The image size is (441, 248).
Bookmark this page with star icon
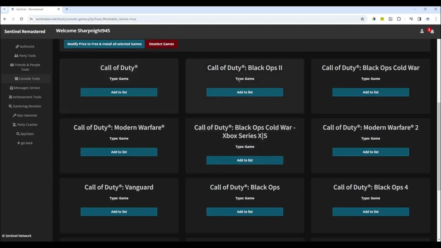point(362,19)
